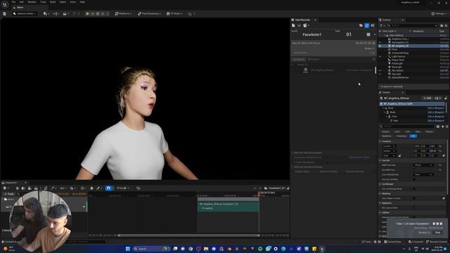The image size is (450, 253).
Task: Select Light Source actor in Outliner
Action: pos(399,56)
